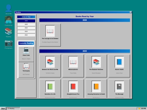
Task: Open the Engineering desktop icon
Action: [8, 21]
